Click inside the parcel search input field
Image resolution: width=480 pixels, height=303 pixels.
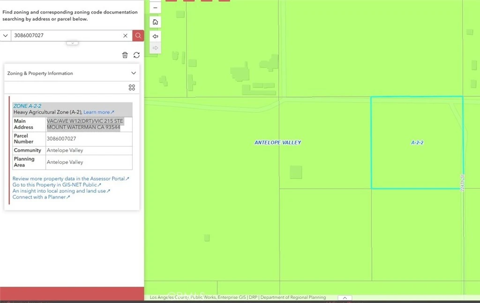[x=66, y=36]
